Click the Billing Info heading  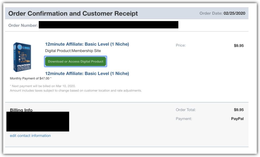(x=21, y=110)
